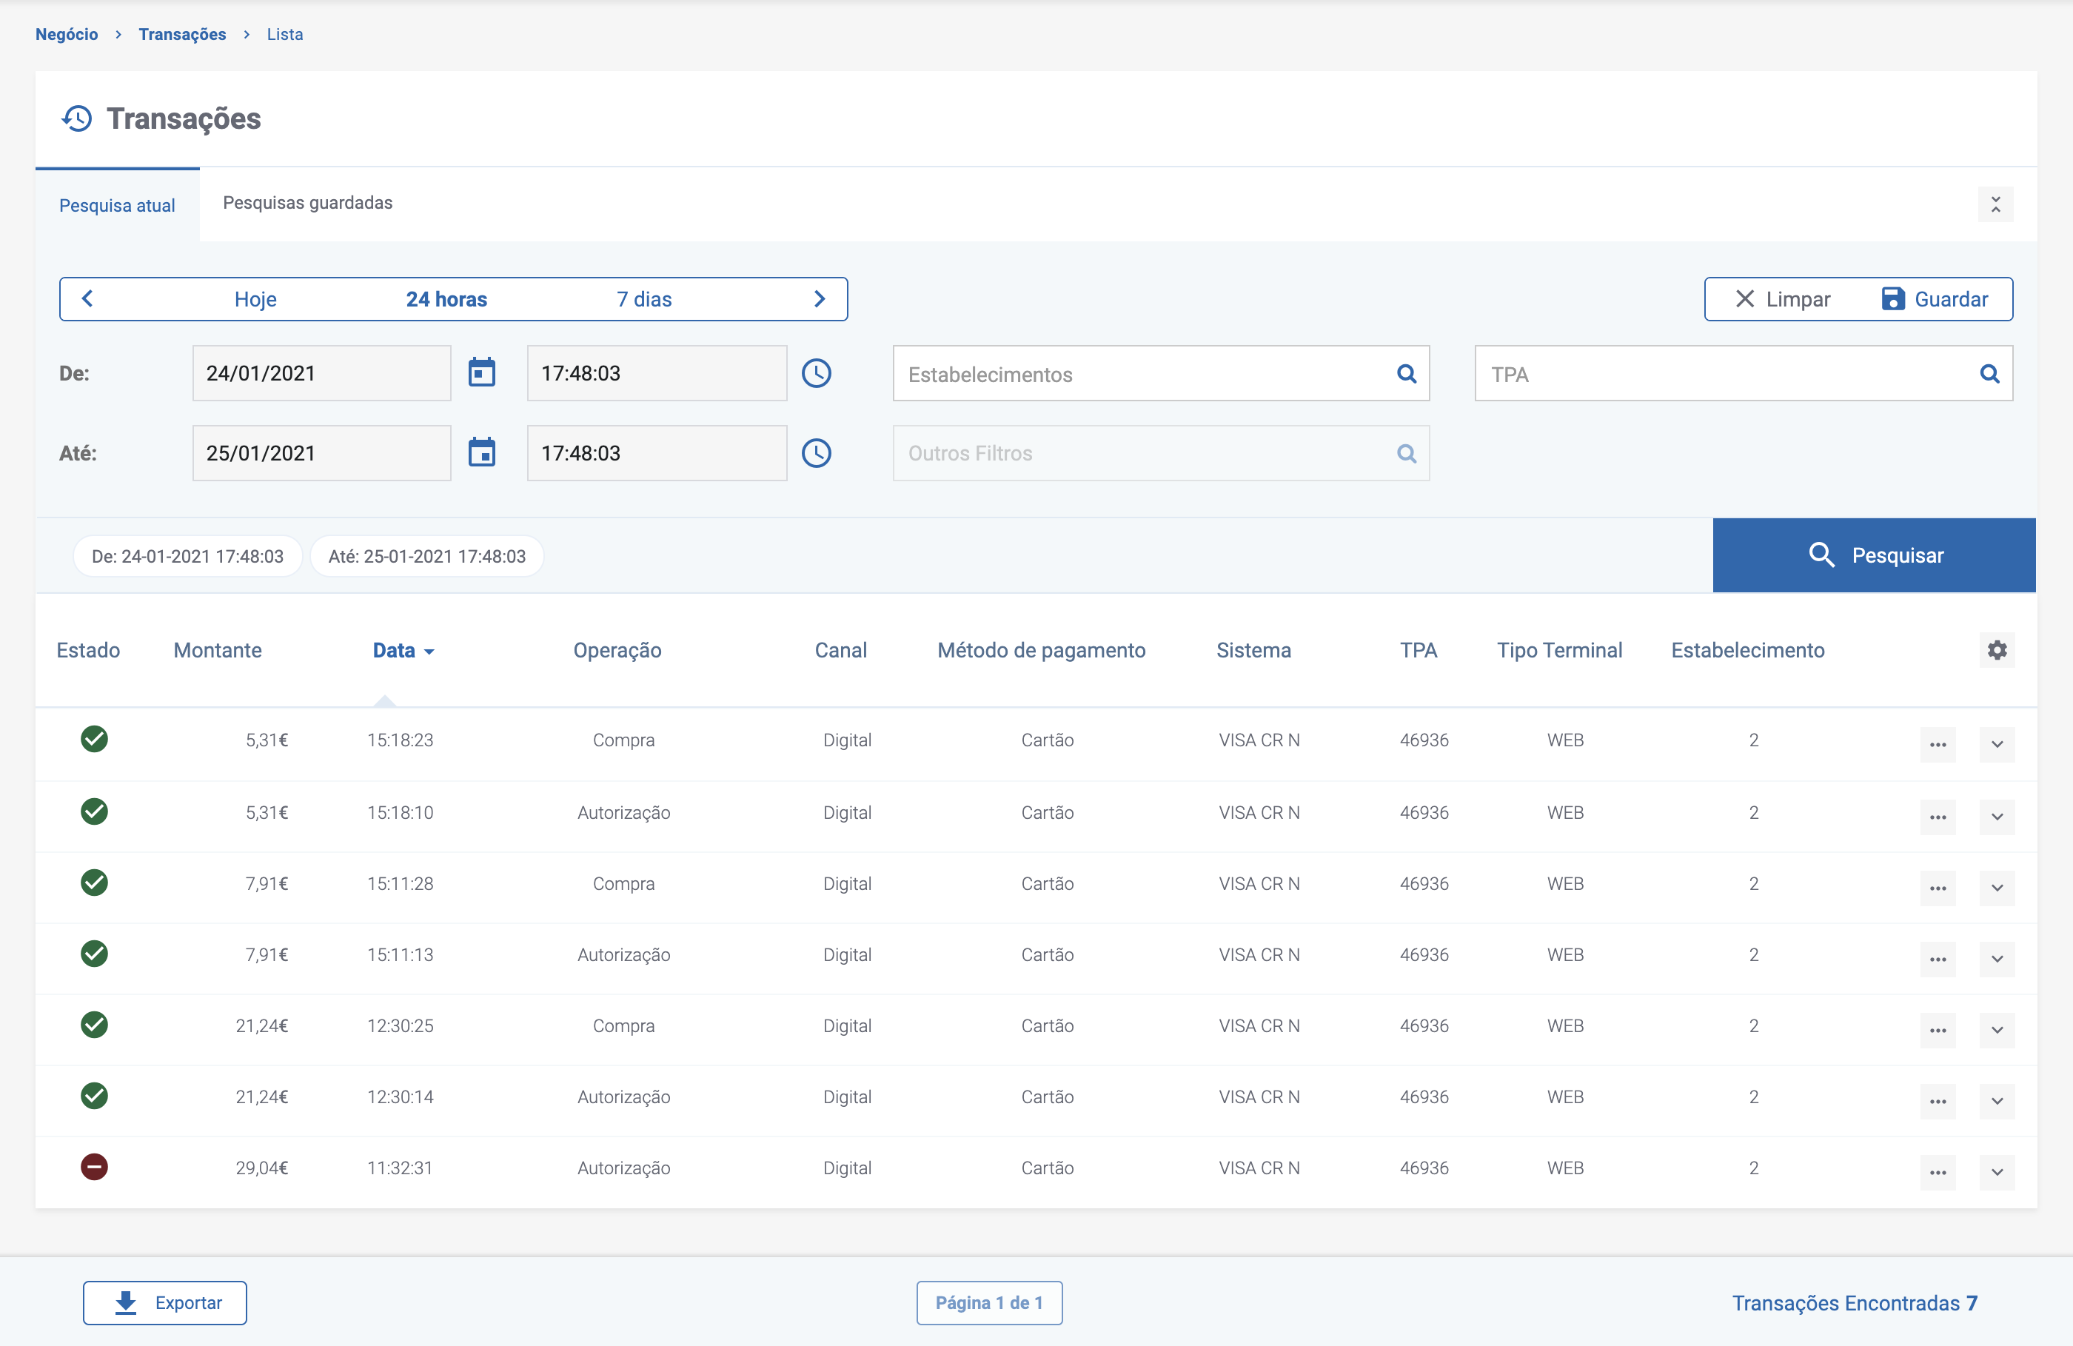This screenshot has height=1346, width=2073.
Task: Open more options for 15:18:10 transaction
Action: tap(1937, 817)
